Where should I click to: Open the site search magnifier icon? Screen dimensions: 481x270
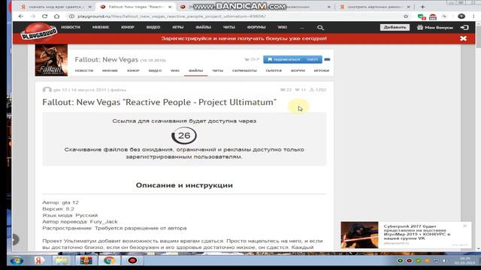point(320,28)
